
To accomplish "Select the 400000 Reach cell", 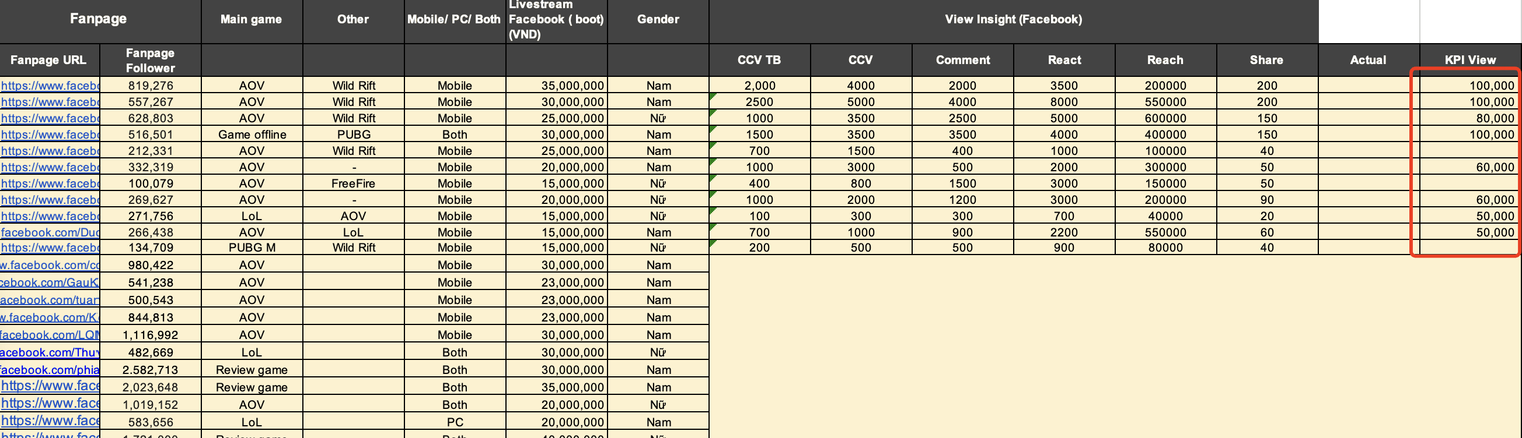I will click(1166, 135).
